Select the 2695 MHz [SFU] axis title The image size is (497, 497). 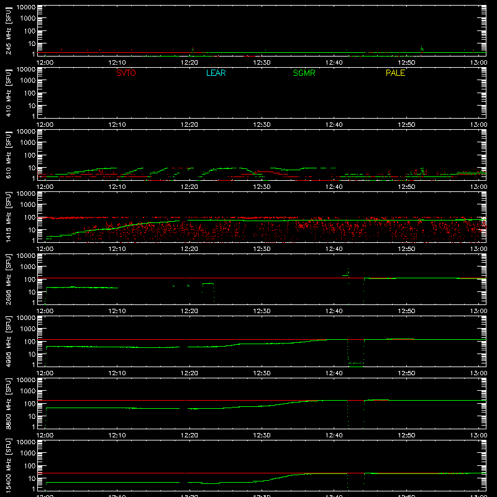(x=9, y=280)
